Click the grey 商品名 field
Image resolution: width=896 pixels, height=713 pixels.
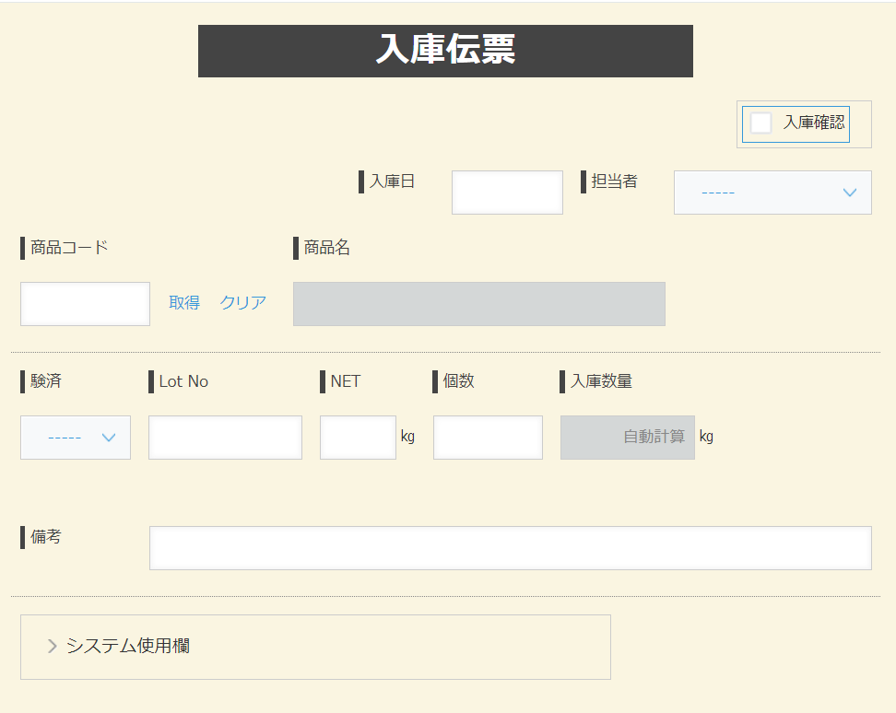pyautogui.click(x=478, y=304)
